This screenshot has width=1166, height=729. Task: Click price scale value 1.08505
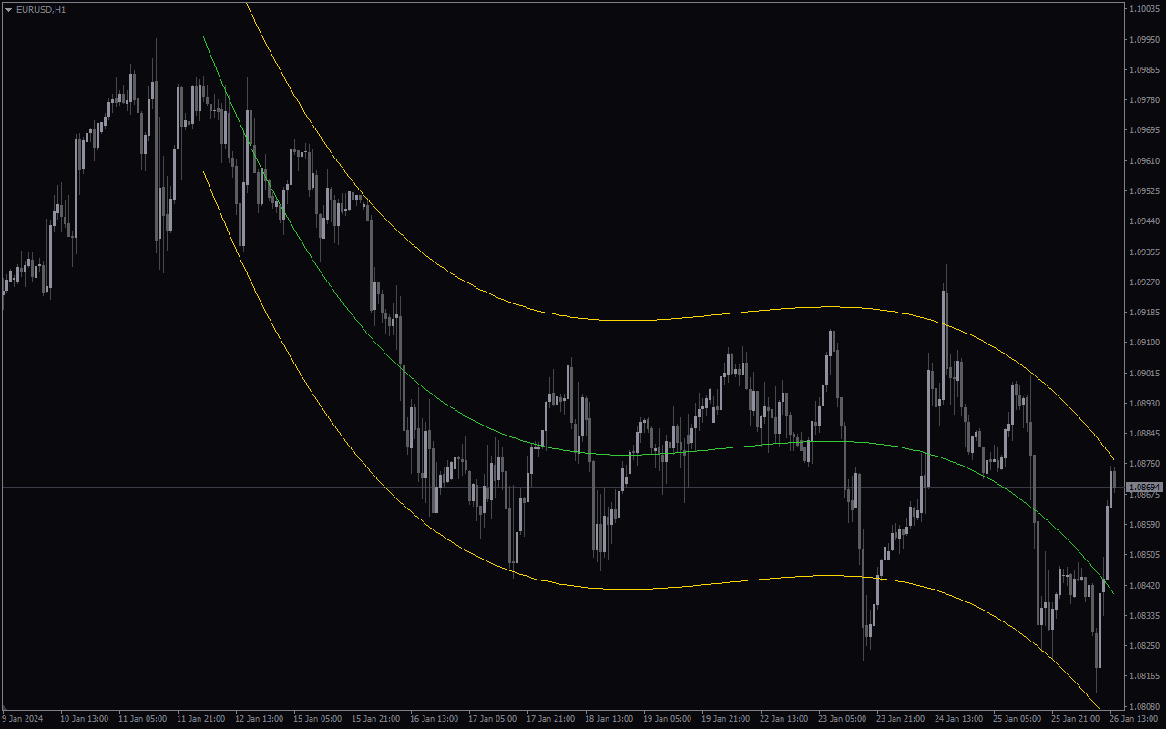pyautogui.click(x=1144, y=554)
